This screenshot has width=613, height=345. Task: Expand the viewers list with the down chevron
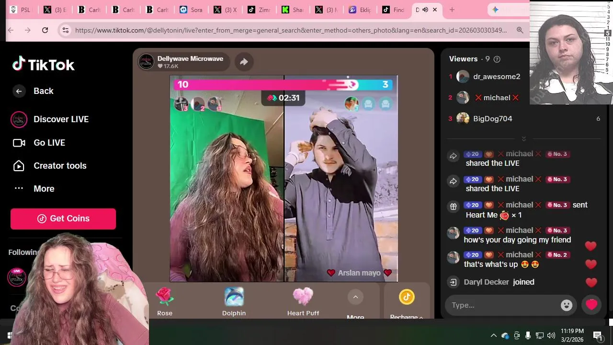[523, 138]
